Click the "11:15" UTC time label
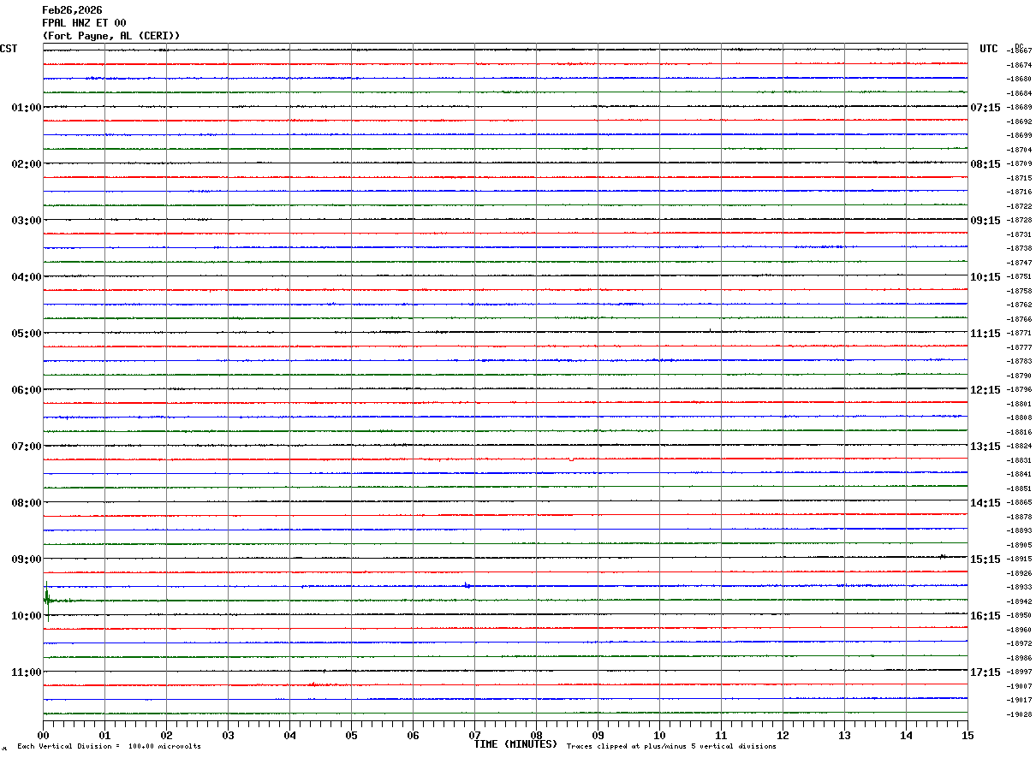1036x758 pixels. coord(985,334)
